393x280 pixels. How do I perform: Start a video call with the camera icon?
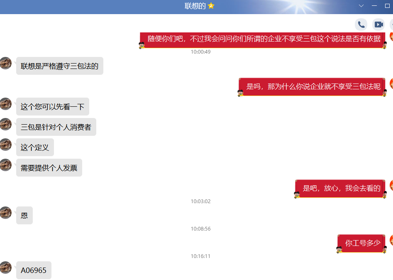[378, 25]
